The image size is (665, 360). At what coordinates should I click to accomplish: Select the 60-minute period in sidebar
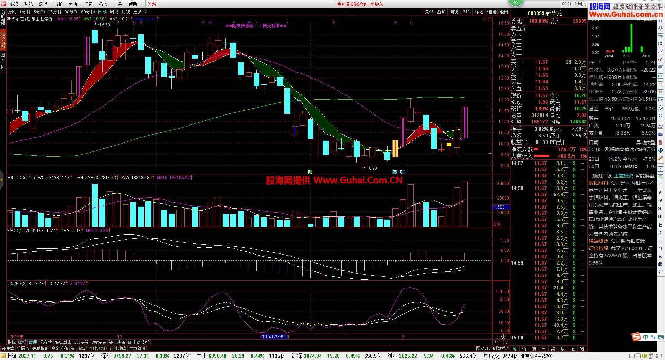(660, 216)
